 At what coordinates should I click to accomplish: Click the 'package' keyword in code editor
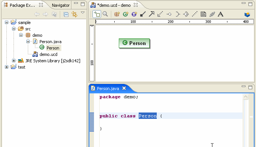pyautogui.click(x=110, y=97)
